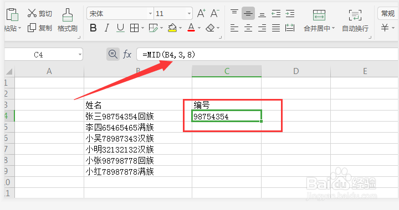Expand the font size dropdown arrow
This screenshot has width=399, height=210.
pos(189,14)
